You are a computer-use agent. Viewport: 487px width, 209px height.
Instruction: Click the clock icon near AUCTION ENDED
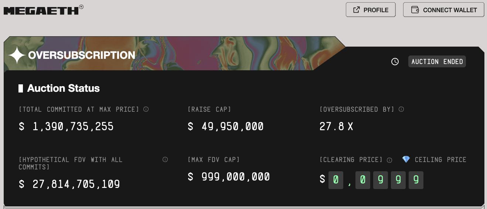(395, 62)
